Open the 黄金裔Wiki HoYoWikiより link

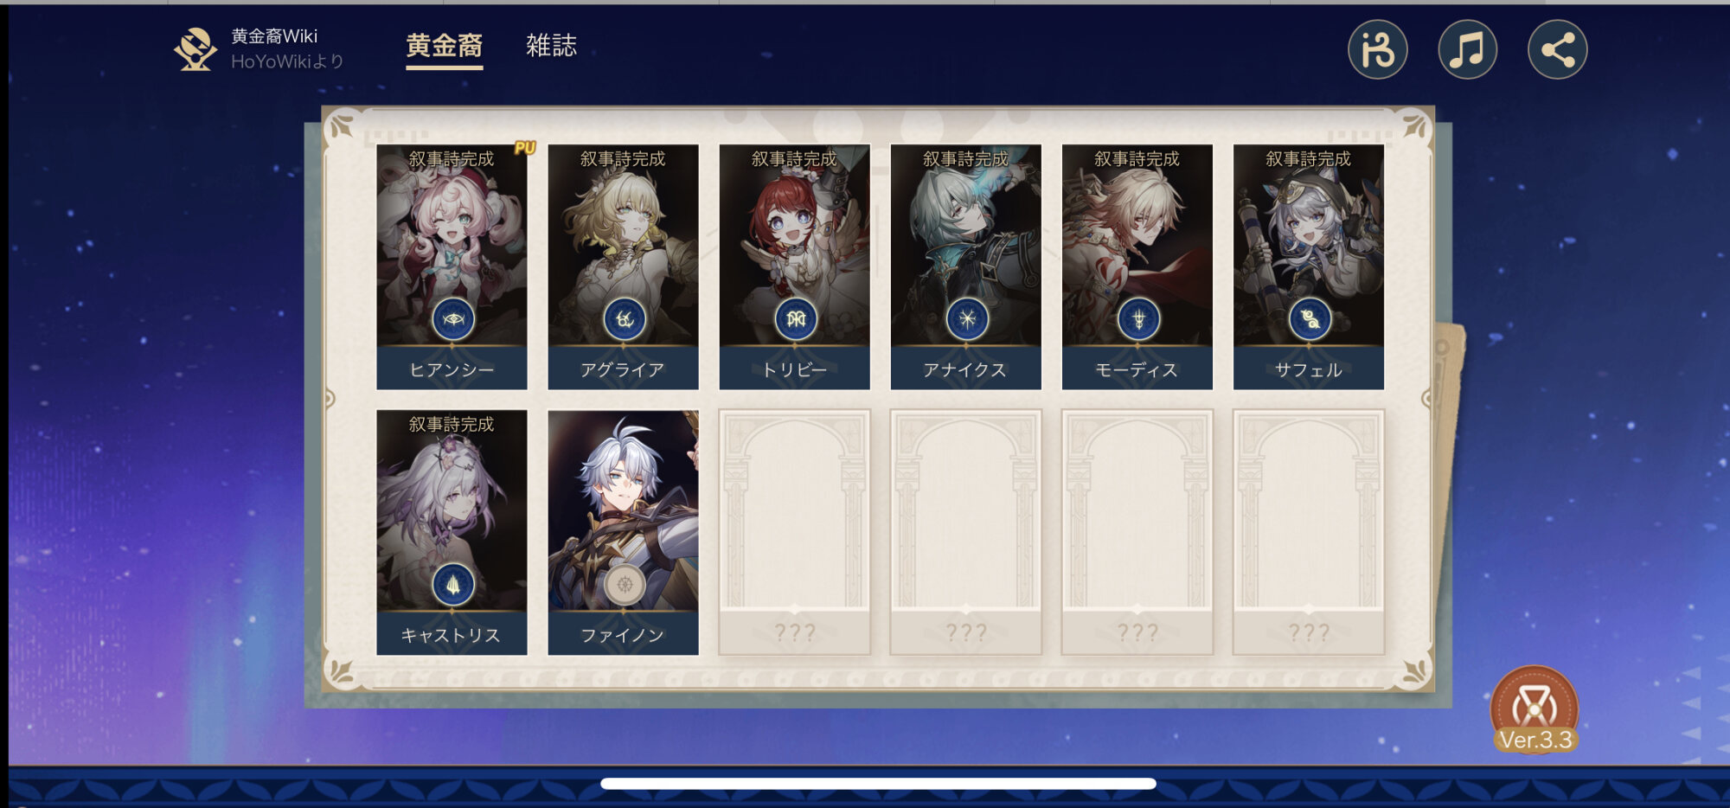(287, 48)
